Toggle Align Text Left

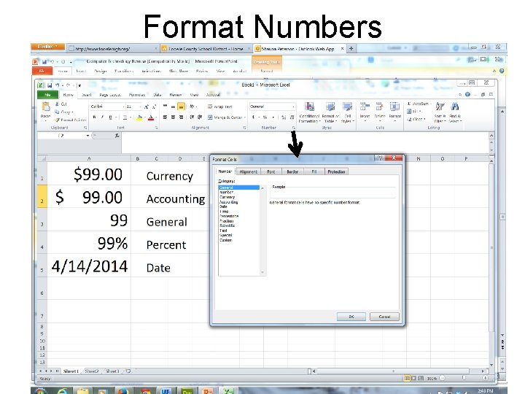pos(165,117)
